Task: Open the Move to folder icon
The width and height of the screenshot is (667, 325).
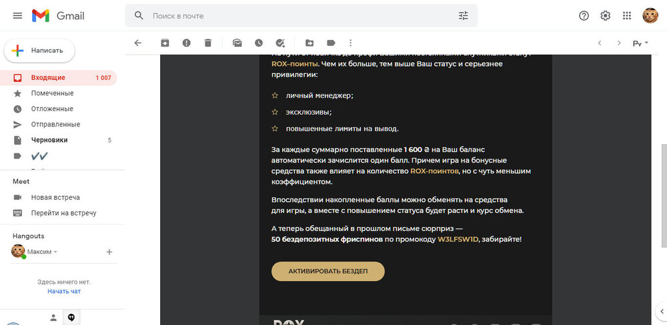Action: coord(309,43)
